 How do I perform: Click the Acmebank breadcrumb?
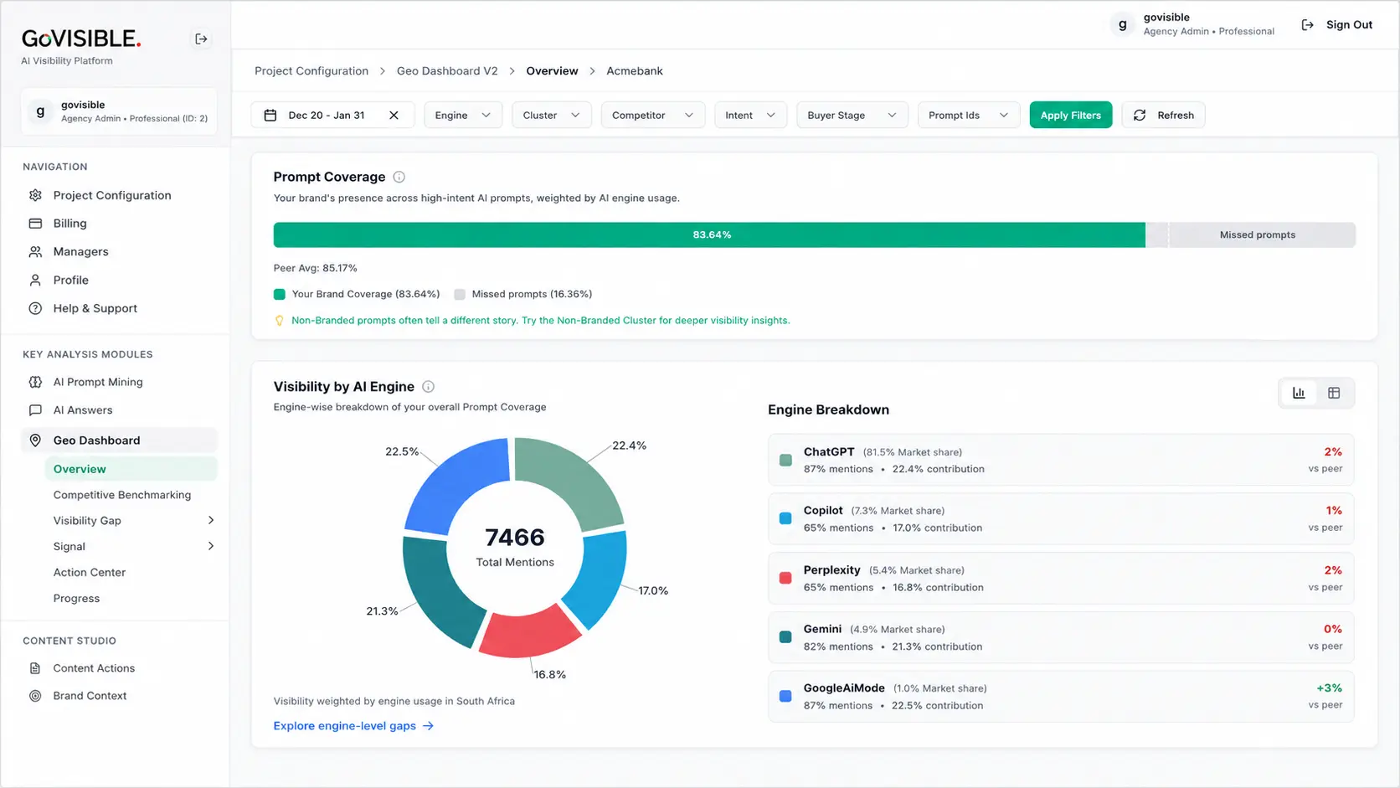click(635, 71)
